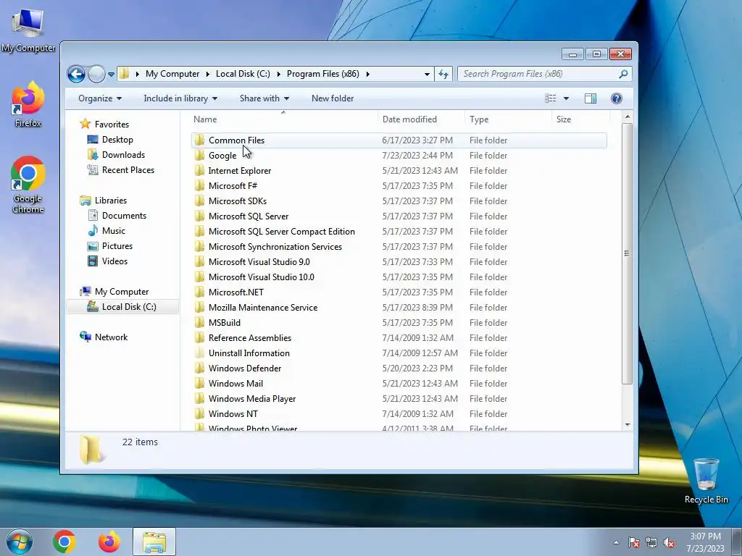Click Microsoft SQL Server Compact Edition name
Viewport: 742px width, 556px height.
click(x=282, y=231)
